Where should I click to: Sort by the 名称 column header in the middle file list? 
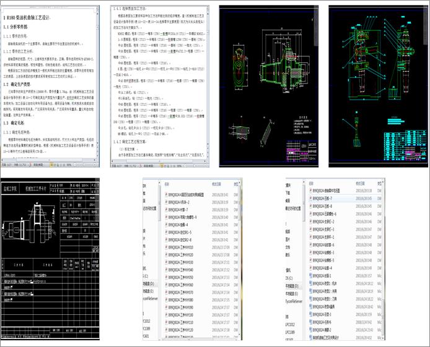tap(167, 184)
